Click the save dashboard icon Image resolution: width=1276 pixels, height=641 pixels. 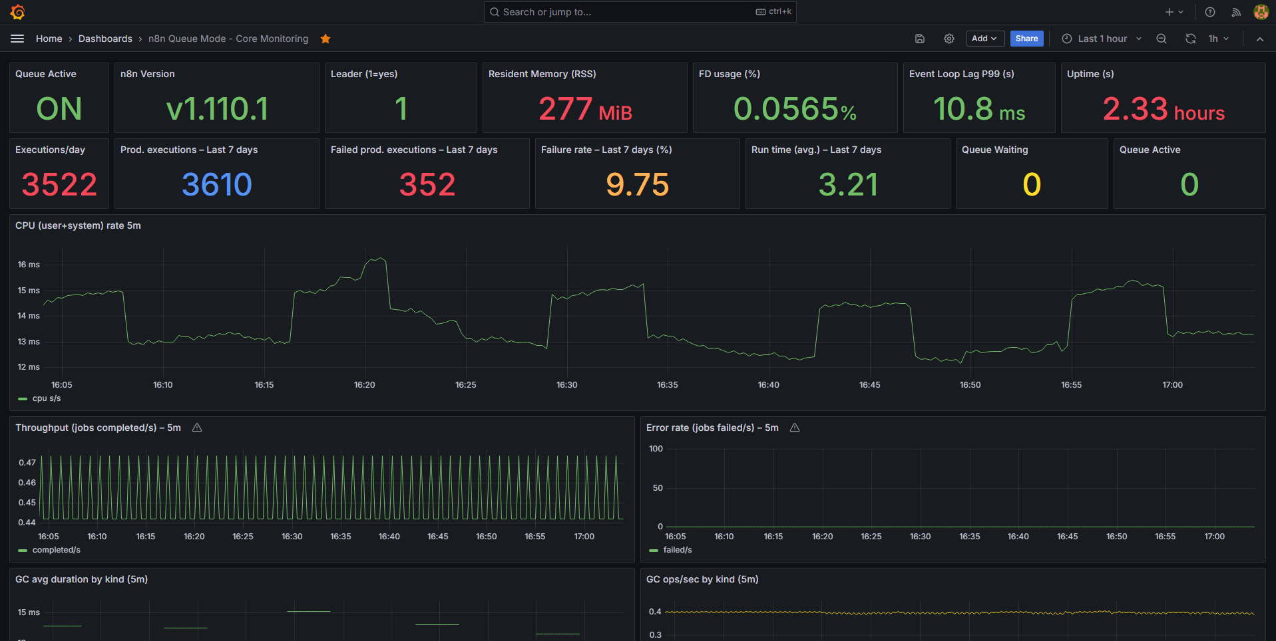click(920, 39)
